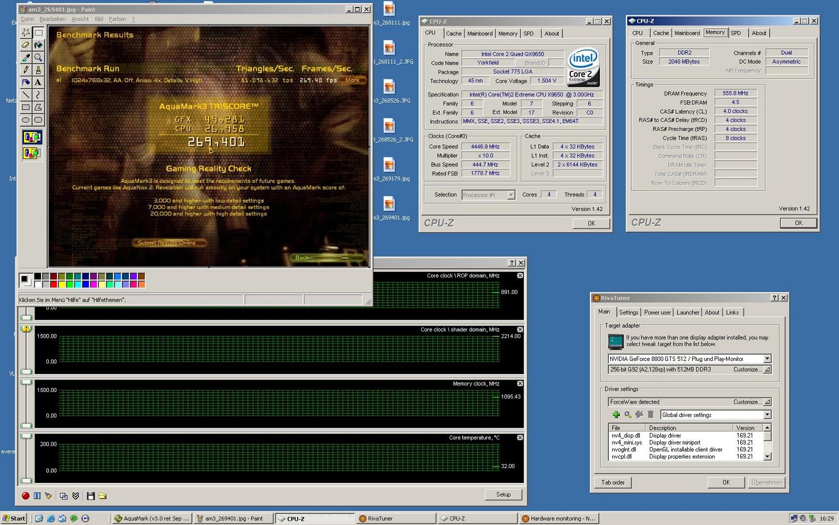Viewport: 839px width, 525px height.
Task: Click the pause icon in Hardware monitoring toolbar
Action: pos(37,496)
